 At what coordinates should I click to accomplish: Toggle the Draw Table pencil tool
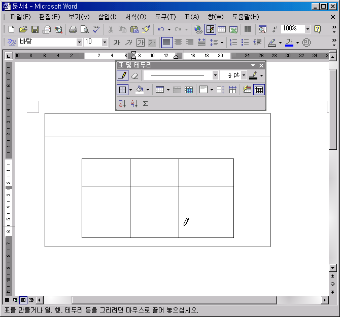point(122,75)
